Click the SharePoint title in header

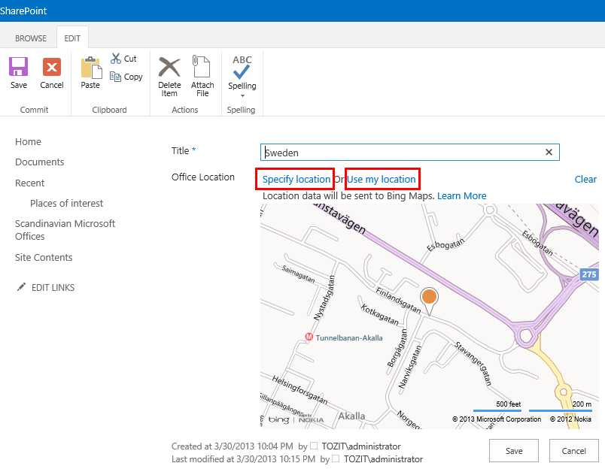point(23,11)
